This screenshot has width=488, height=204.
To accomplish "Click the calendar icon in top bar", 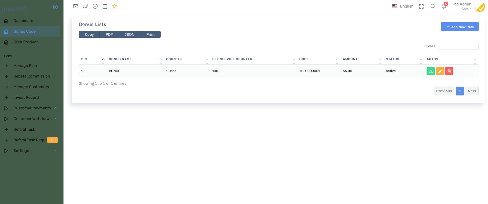I will (x=105, y=6).
